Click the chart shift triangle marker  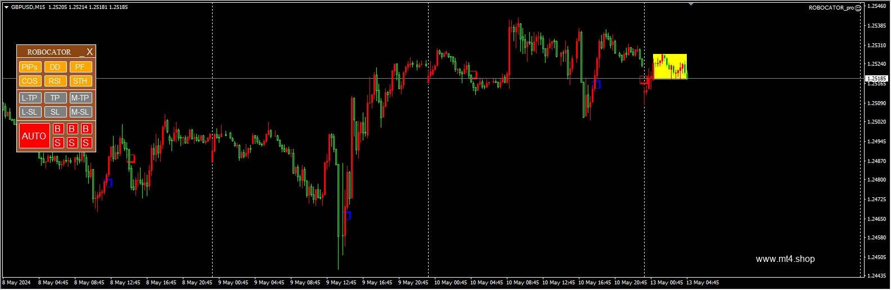691,4
